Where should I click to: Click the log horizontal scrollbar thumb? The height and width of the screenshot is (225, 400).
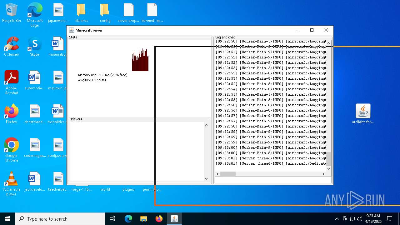point(228,174)
